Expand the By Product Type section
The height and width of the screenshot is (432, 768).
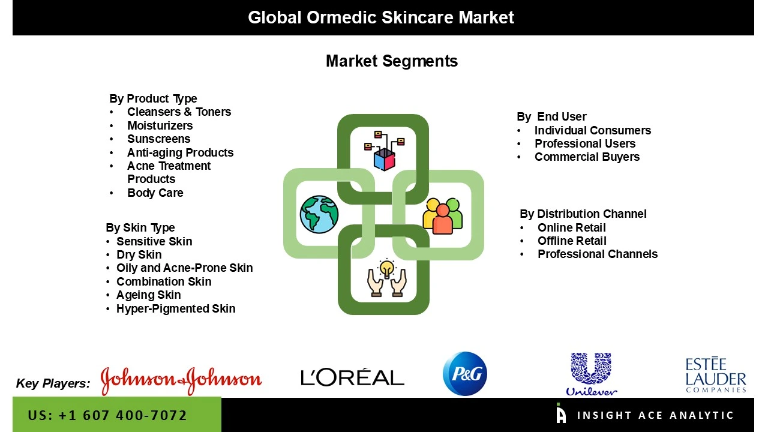tap(153, 98)
